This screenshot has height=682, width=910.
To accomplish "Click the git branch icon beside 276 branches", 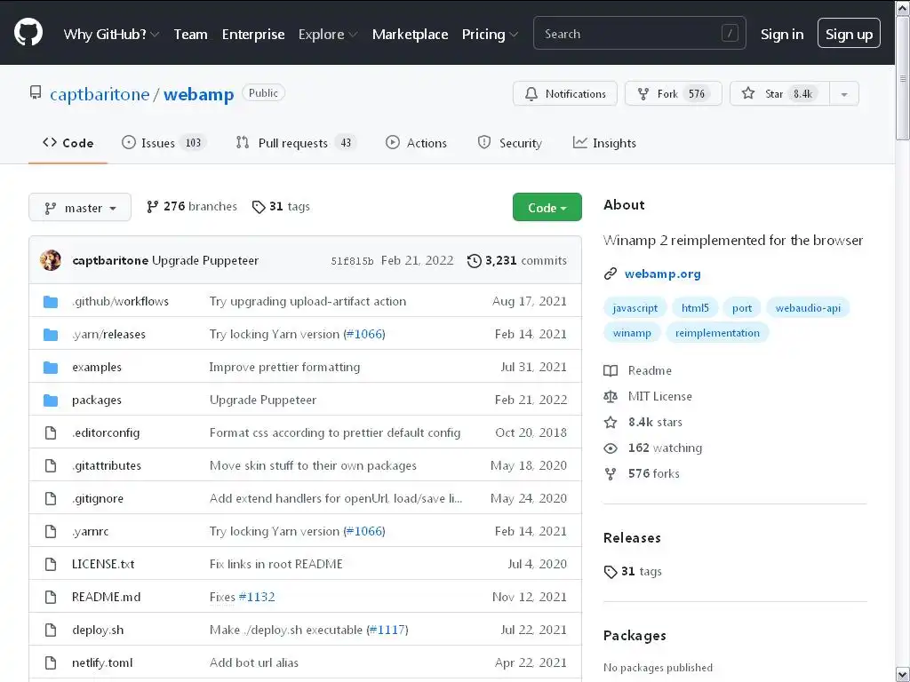I will tap(152, 206).
